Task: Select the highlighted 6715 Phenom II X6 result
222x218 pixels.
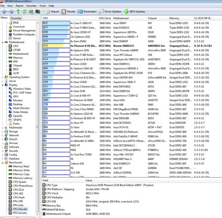Action: pyautogui.click(x=127, y=46)
